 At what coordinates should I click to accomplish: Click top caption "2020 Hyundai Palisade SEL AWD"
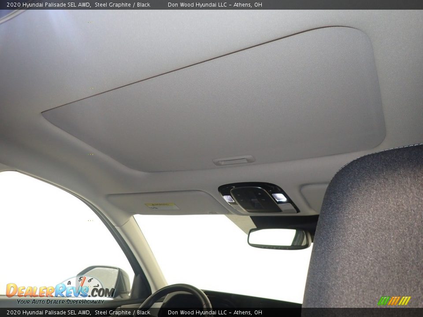pos(48,5)
